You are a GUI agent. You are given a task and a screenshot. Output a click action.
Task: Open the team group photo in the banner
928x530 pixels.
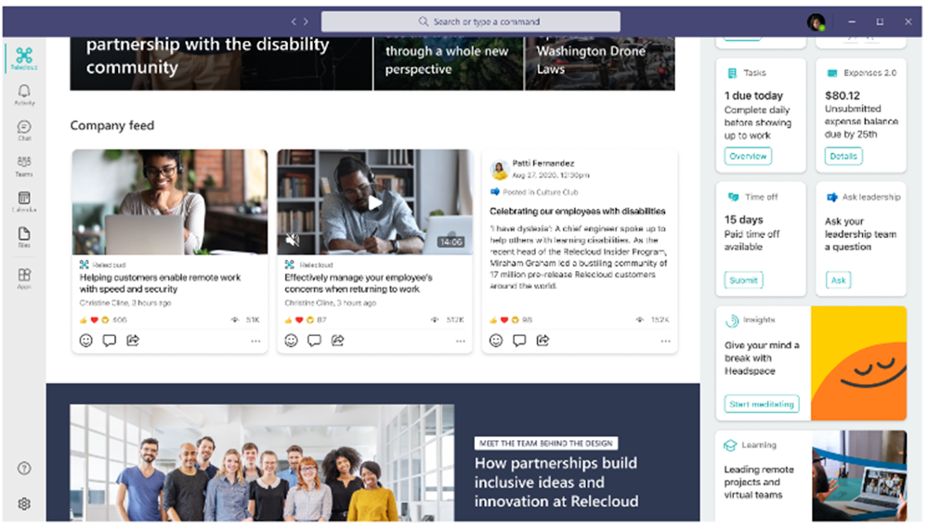pos(262,463)
